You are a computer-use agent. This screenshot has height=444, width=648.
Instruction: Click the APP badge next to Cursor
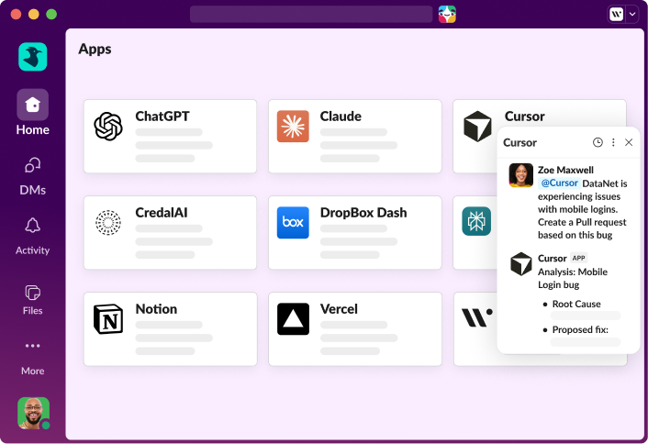578,258
